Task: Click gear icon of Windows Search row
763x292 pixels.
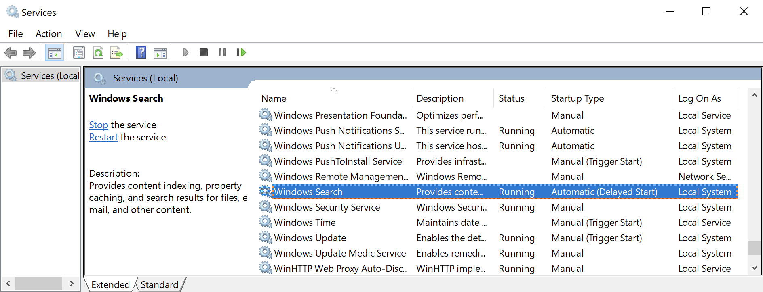Action: tap(266, 192)
